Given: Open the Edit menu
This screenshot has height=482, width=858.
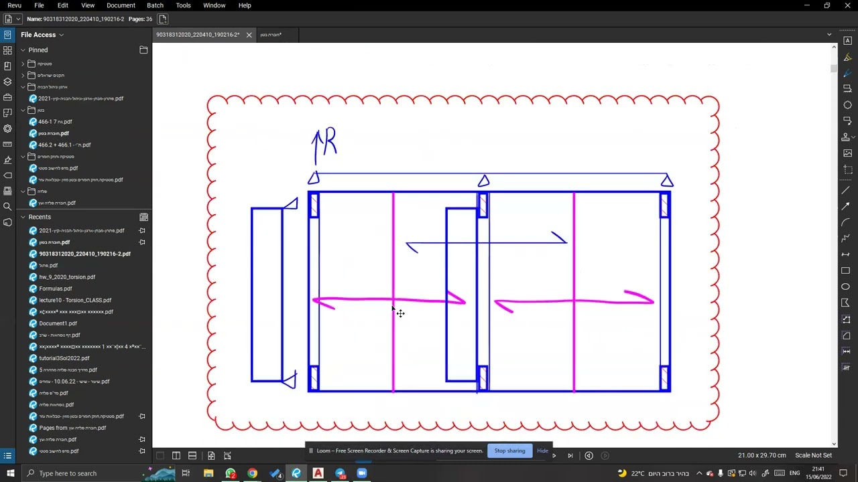Looking at the screenshot, I should (x=62, y=5).
